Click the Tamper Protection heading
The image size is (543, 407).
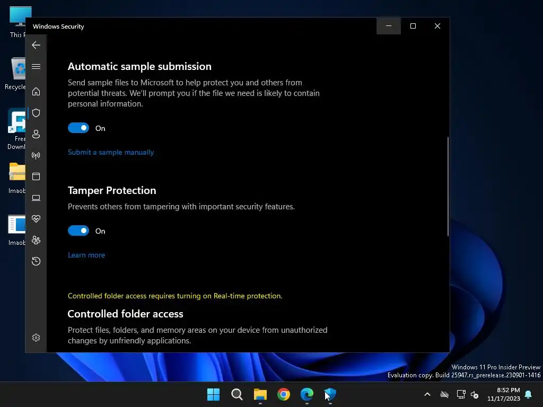coord(112,190)
